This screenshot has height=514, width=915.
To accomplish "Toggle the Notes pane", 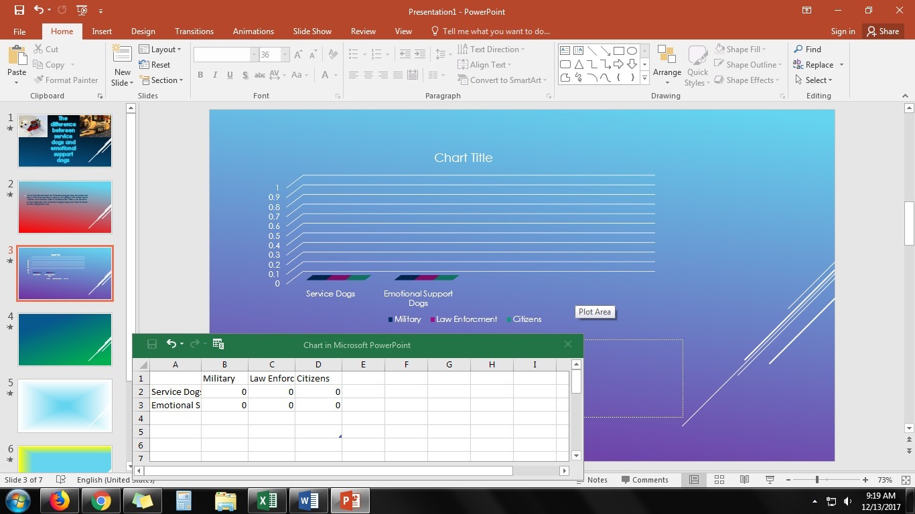I will [x=591, y=480].
